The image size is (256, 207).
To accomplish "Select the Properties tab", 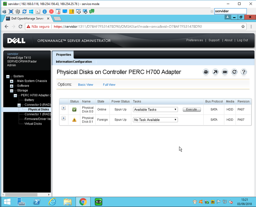I will click(64, 55).
